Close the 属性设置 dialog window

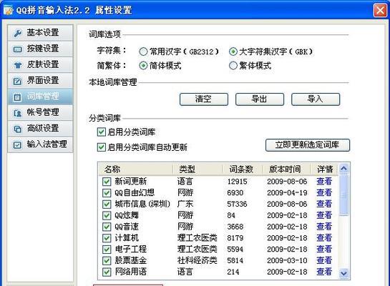[x=380, y=11]
